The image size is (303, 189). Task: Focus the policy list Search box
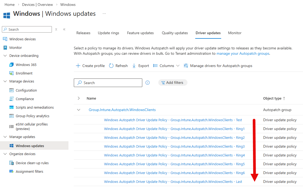click(x=108, y=83)
